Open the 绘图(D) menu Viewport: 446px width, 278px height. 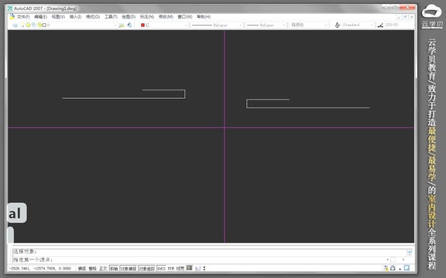(x=129, y=17)
